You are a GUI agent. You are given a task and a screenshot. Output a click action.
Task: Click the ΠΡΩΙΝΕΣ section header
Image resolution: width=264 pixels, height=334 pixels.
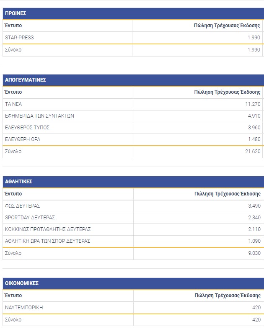pyautogui.click(x=16, y=13)
